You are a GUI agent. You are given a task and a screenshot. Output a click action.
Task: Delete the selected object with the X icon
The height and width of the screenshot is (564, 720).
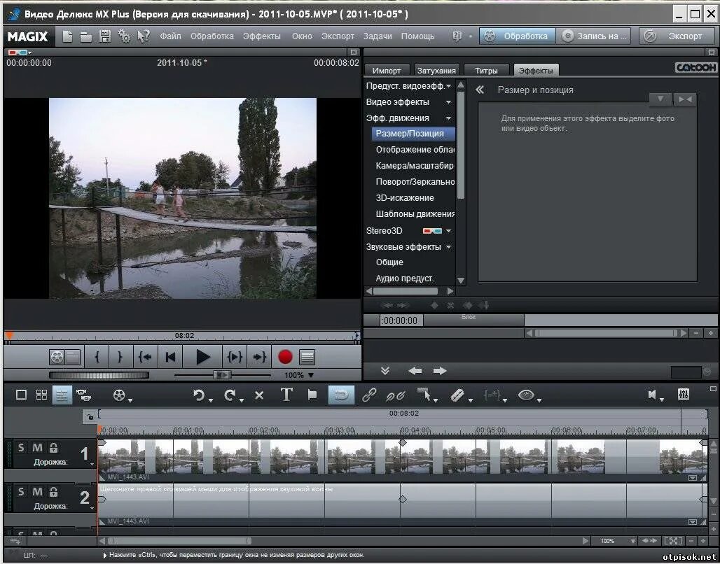(259, 395)
